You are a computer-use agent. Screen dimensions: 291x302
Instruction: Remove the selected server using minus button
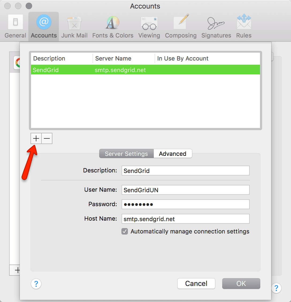coord(47,138)
